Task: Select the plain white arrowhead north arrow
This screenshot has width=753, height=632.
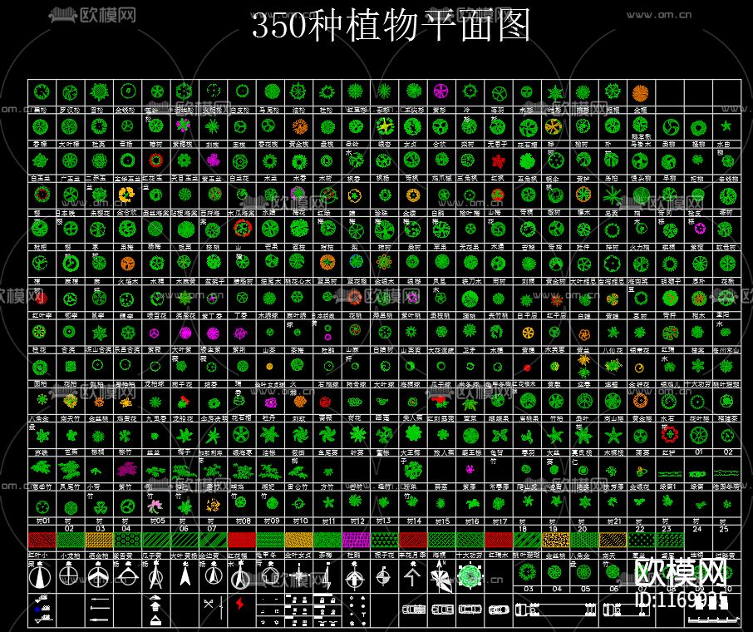Action: [x=185, y=575]
